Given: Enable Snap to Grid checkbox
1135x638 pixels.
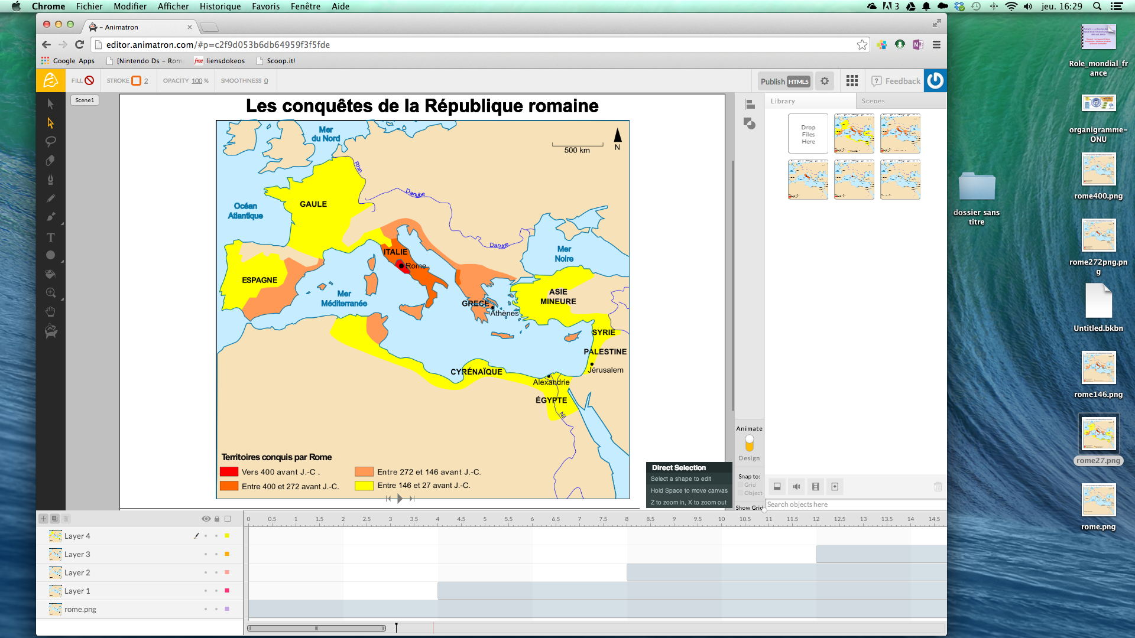Looking at the screenshot, I should pos(741,485).
